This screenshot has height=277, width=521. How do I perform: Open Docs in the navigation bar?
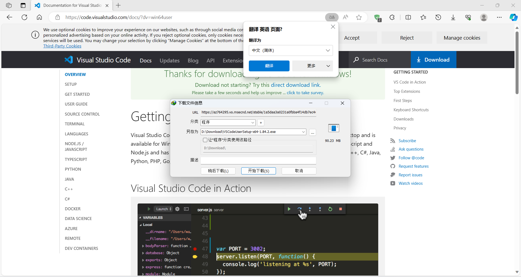click(145, 61)
